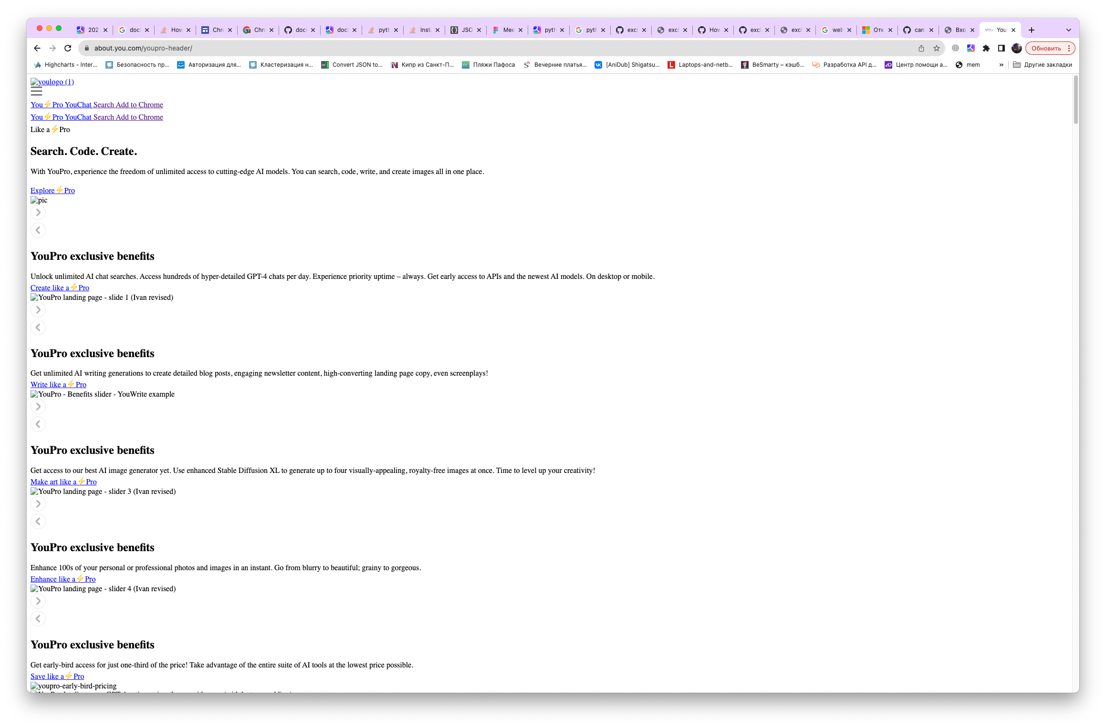
Task: Follow the Explore Pro link
Action: 52,190
